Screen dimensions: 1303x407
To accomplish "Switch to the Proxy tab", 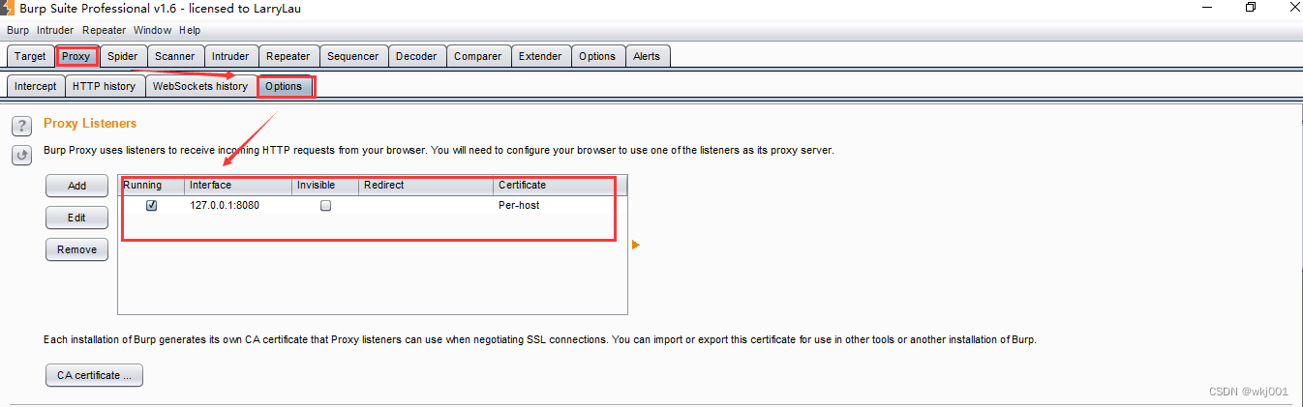I will (76, 56).
